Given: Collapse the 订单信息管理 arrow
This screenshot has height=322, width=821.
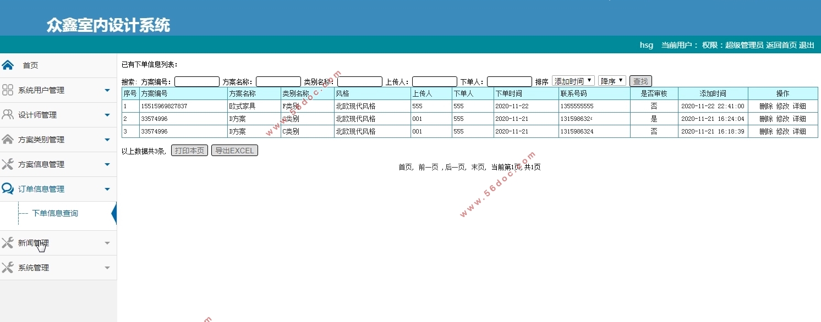Looking at the screenshot, I should coord(107,189).
